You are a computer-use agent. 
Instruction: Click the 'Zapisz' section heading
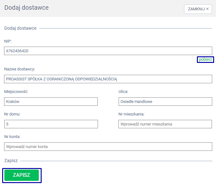click(11, 161)
